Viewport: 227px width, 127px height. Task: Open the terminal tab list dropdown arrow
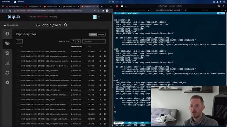[x=226, y=10]
